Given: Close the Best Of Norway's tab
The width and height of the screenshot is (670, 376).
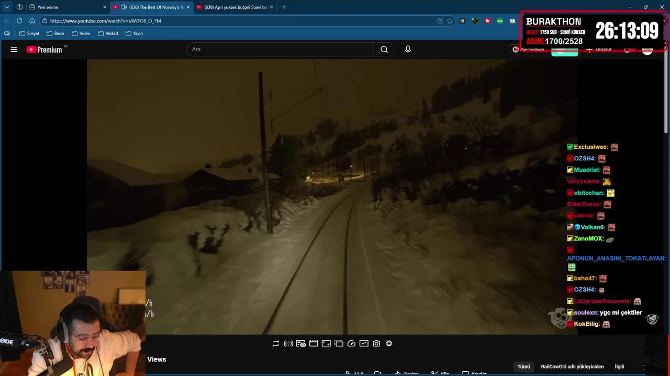Looking at the screenshot, I should click(x=188, y=7).
